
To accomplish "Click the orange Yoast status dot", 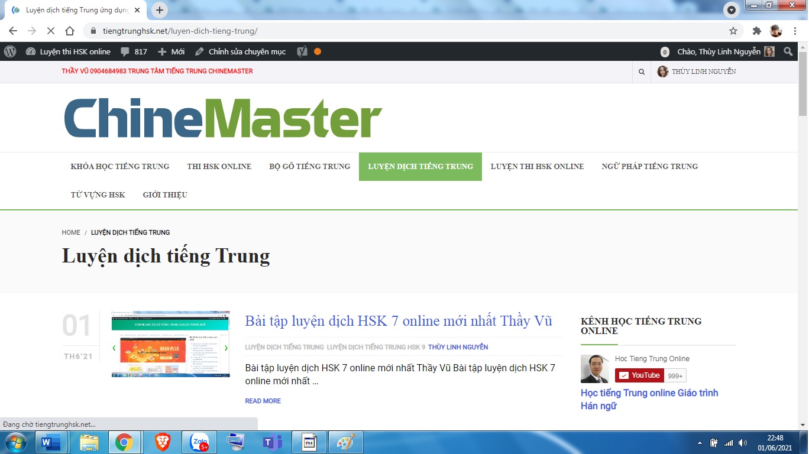I will click(318, 51).
